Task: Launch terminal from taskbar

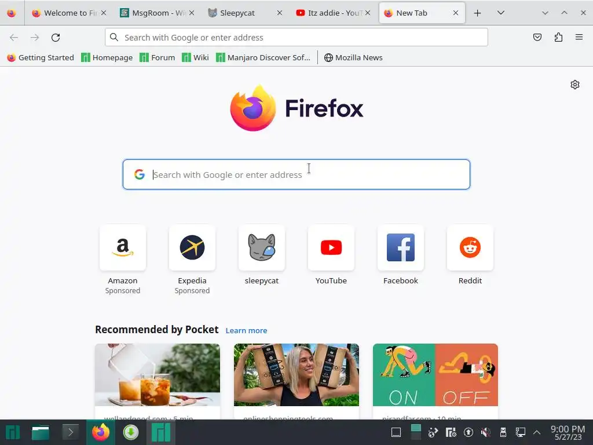Action: 70,432
